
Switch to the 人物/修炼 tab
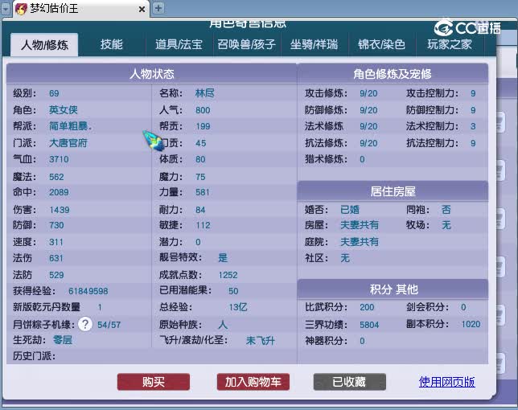click(x=44, y=44)
